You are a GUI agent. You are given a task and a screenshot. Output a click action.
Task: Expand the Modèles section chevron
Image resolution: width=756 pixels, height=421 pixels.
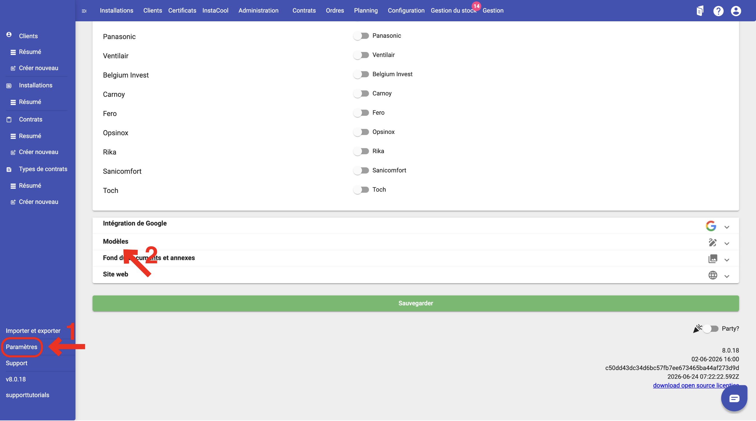[x=727, y=244]
